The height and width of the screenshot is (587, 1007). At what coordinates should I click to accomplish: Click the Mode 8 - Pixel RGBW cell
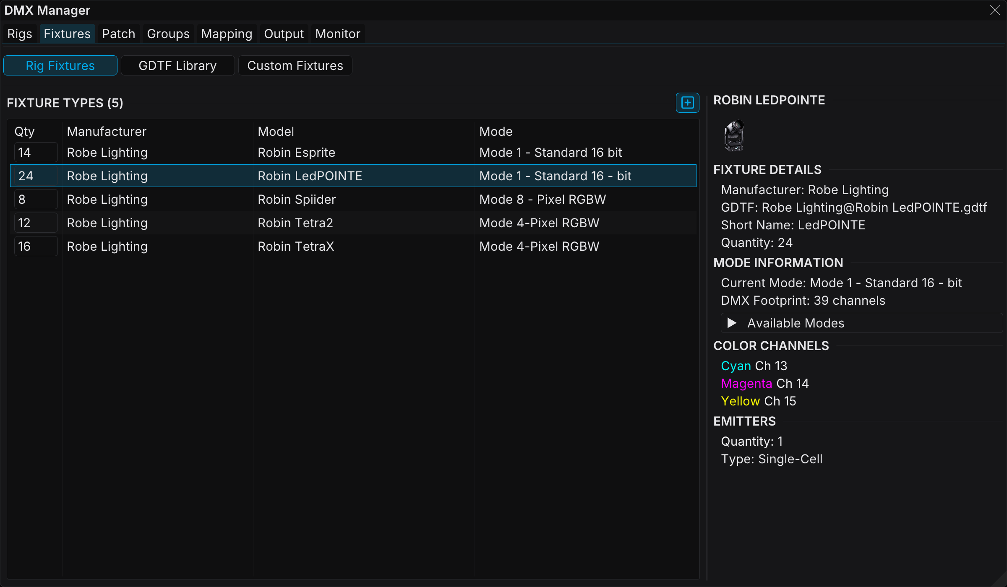pos(543,199)
